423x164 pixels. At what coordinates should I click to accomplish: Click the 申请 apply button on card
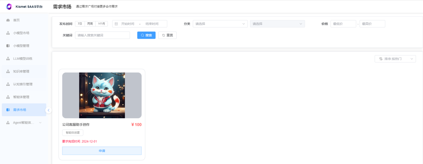102,151
